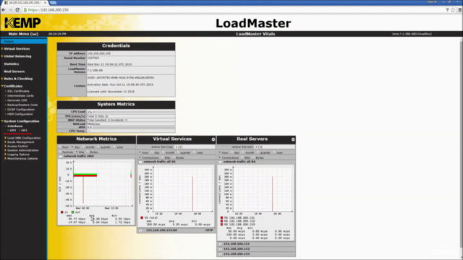This screenshot has height=260, width=463.
Task: Reload the LoadMaster page
Action: (17, 9)
